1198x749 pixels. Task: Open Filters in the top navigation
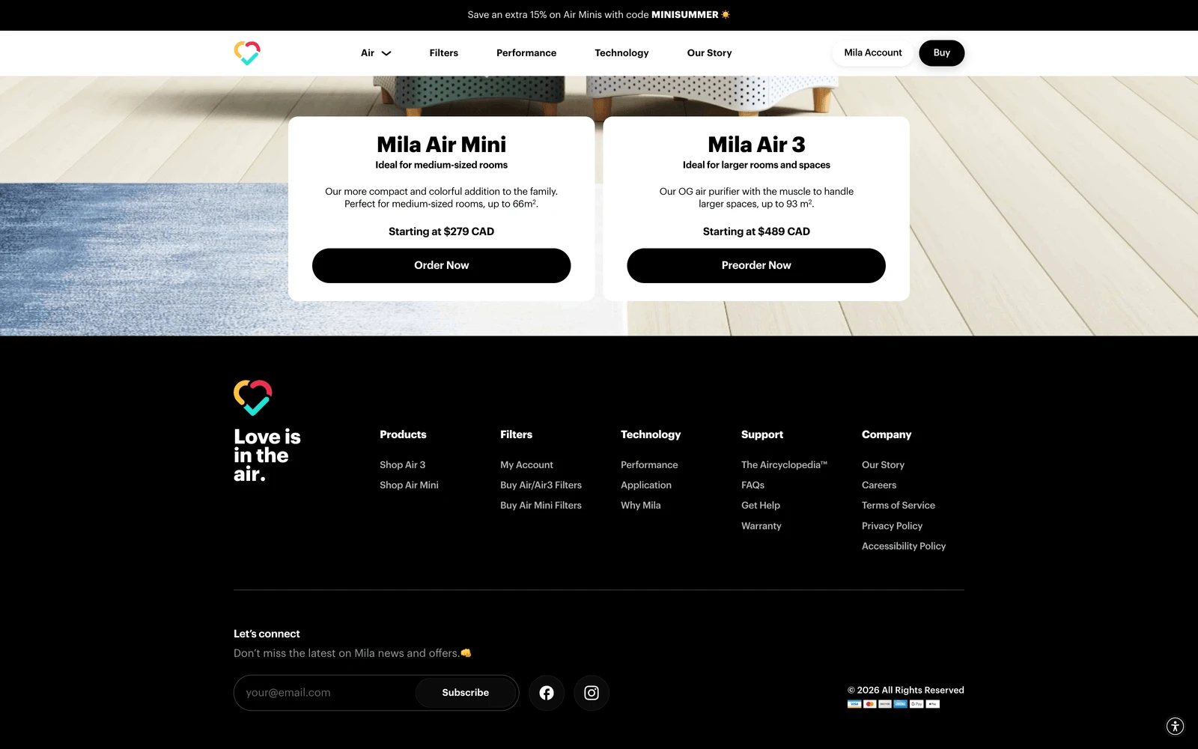444,53
